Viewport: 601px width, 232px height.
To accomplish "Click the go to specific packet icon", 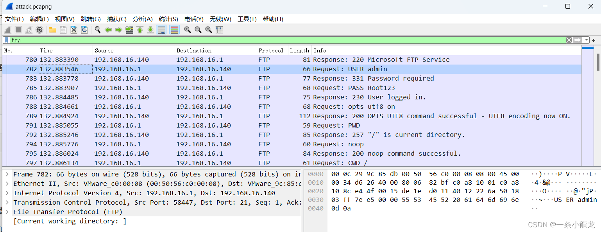I will click(x=129, y=30).
